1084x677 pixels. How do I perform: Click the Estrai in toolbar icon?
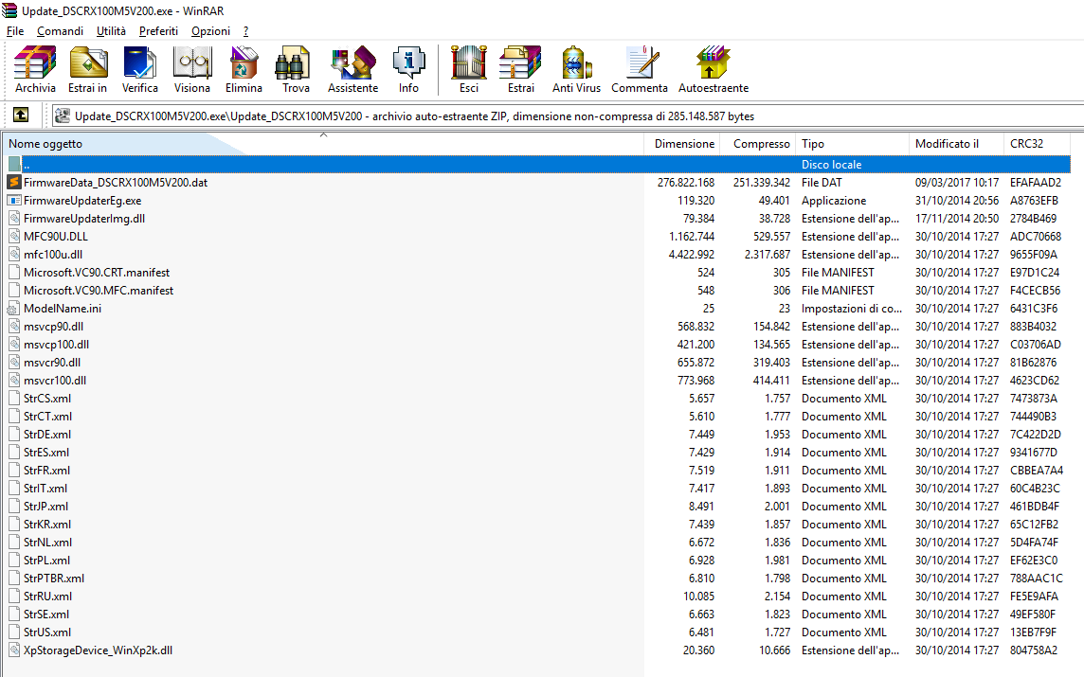click(x=87, y=70)
